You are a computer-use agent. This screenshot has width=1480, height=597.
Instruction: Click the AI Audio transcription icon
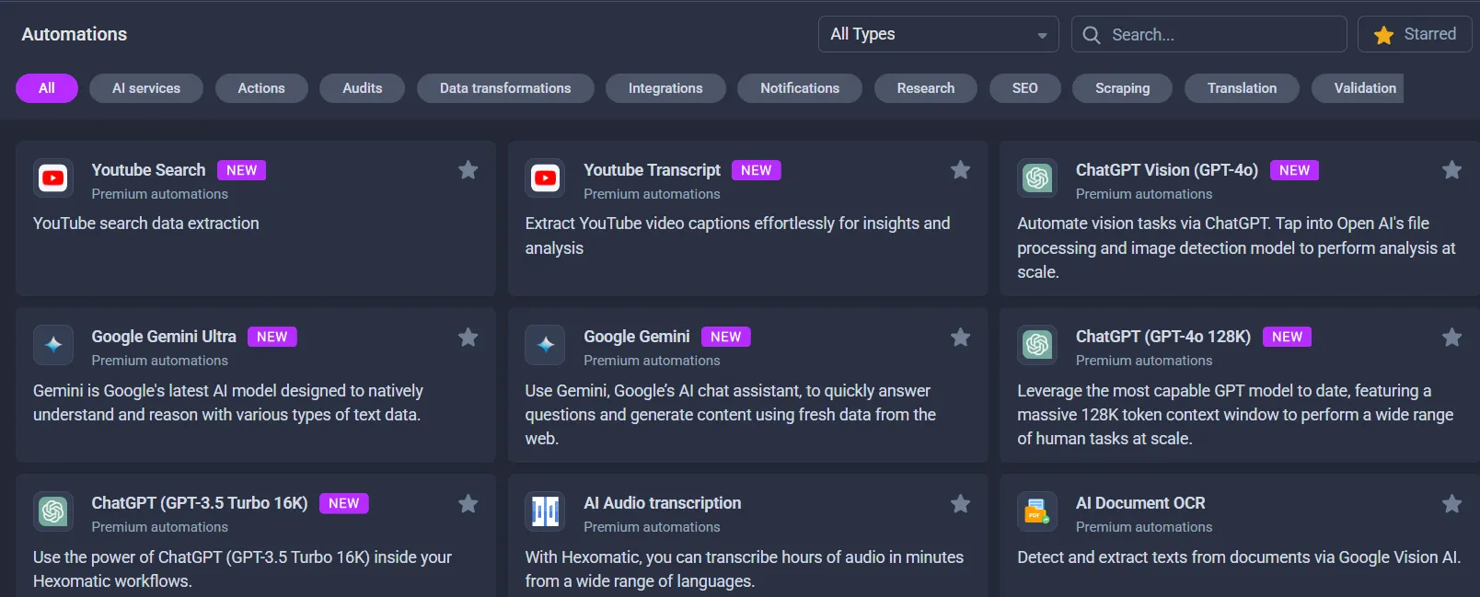click(545, 511)
